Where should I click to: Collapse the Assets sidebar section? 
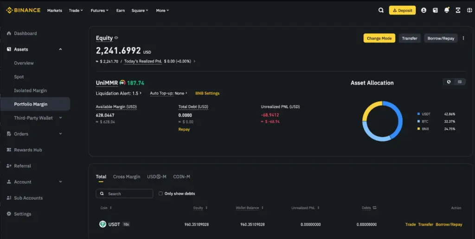[x=60, y=49]
